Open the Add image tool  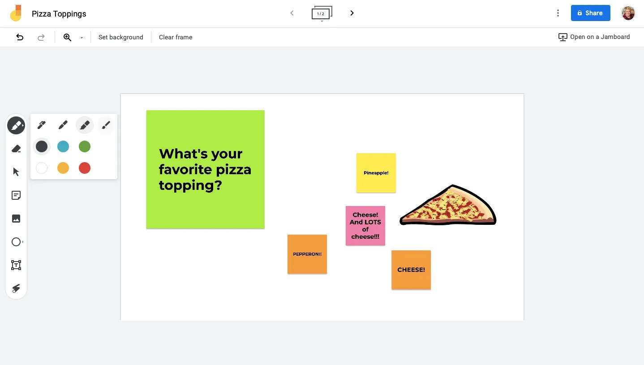(x=16, y=219)
